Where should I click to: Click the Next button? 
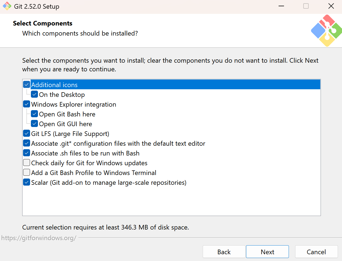(x=267, y=252)
